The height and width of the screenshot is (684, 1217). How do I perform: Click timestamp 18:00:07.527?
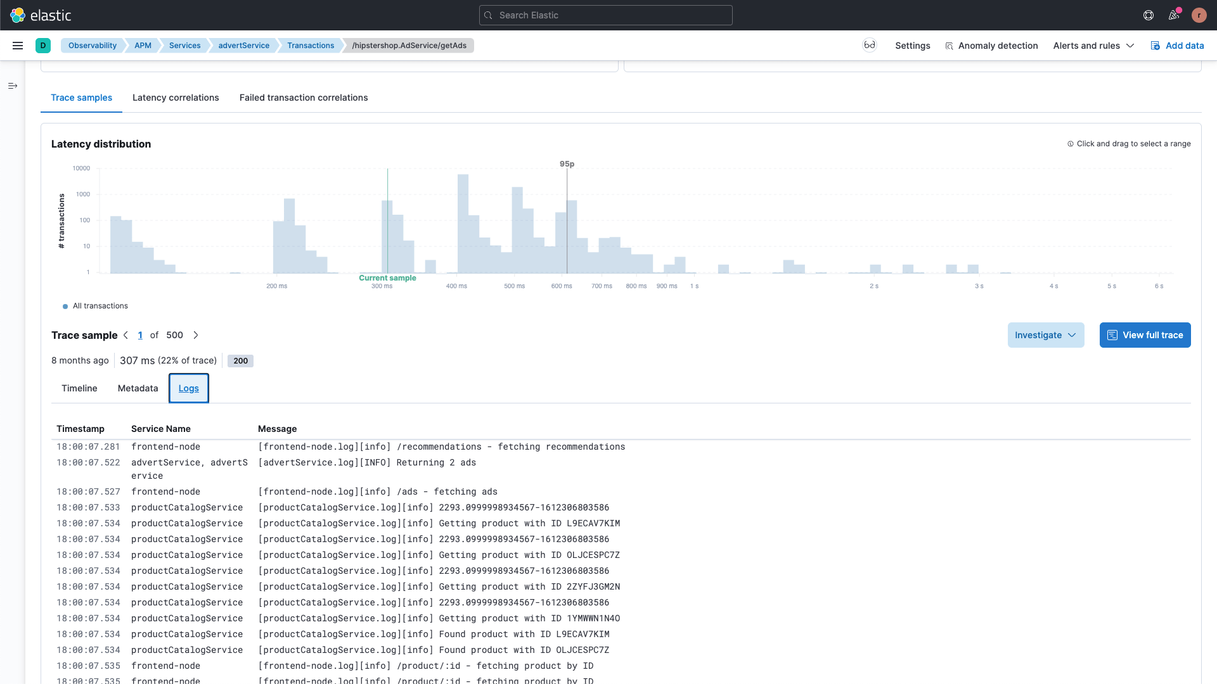pyautogui.click(x=88, y=491)
